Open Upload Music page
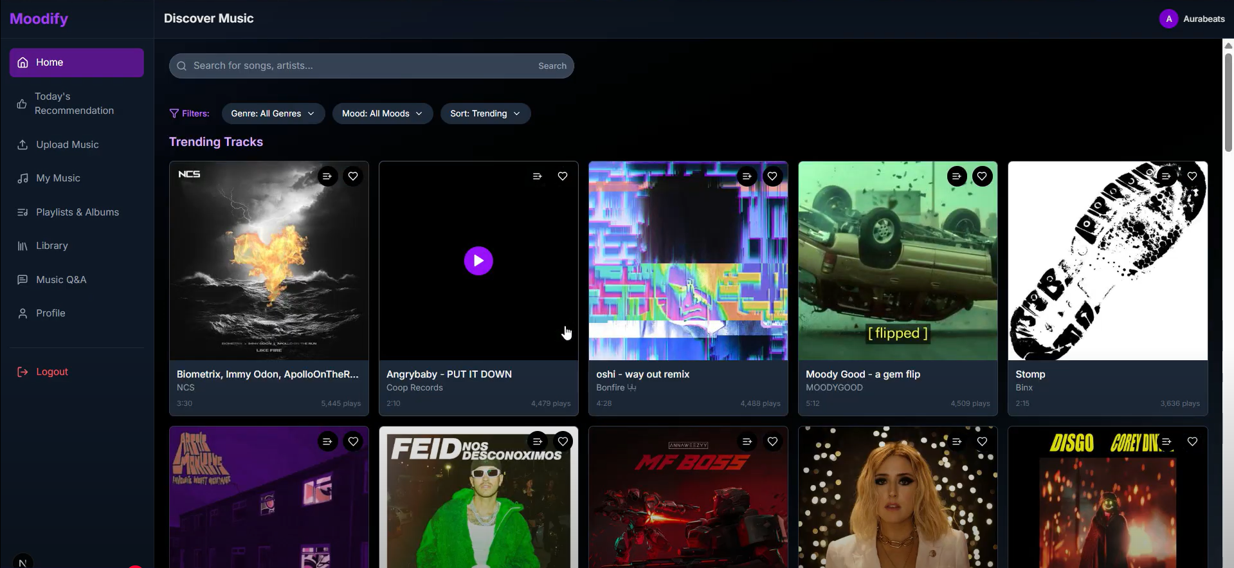The height and width of the screenshot is (568, 1234). tap(77, 145)
